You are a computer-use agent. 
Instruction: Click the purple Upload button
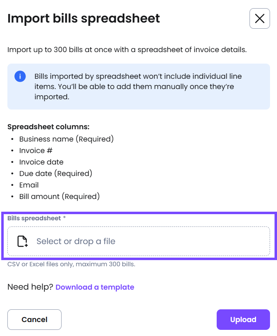click(x=243, y=320)
